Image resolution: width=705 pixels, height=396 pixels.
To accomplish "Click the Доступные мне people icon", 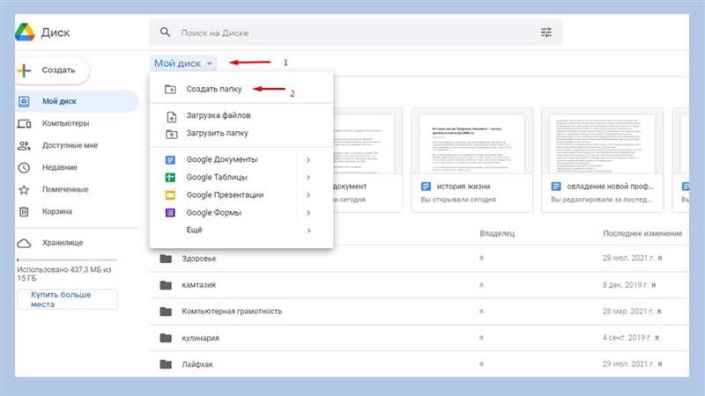I will (24, 145).
